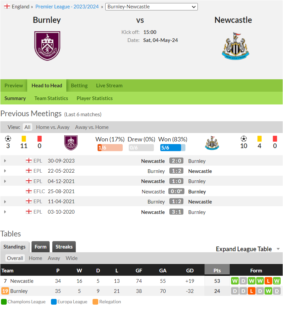Viewport: 283px width, 310px height.
Task: Open the Burnley-Newcastle match dropdown
Action: (x=151, y=7)
